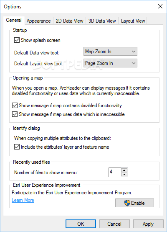Confirm settings with OK button
The height and width of the screenshot is (232, 167).
tap(81, 224)
